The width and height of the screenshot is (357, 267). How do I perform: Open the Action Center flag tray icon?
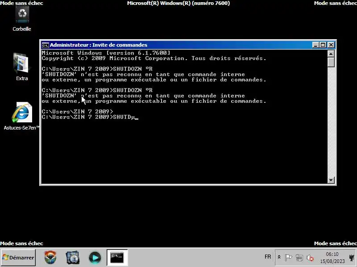click(x=288, y=258)
